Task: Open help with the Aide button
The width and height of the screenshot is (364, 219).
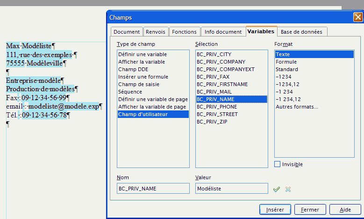Action: [x=345, y=210]
